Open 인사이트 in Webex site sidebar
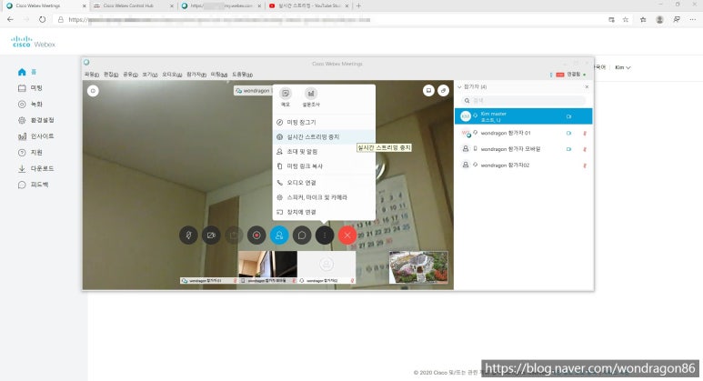703x381 pixels. coord(35,136)
